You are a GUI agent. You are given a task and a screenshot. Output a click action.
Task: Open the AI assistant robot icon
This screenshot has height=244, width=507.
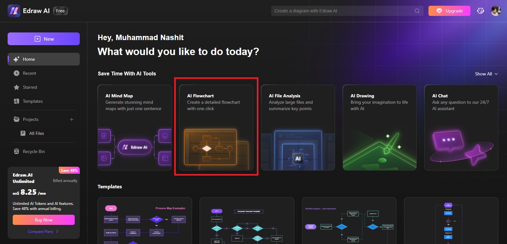(x=481, y=11)
